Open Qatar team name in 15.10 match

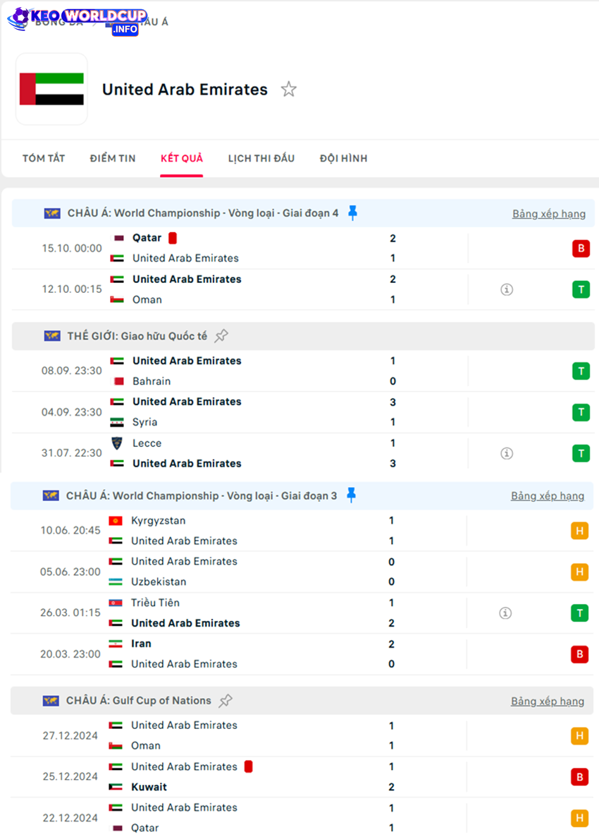click(147, 238)
